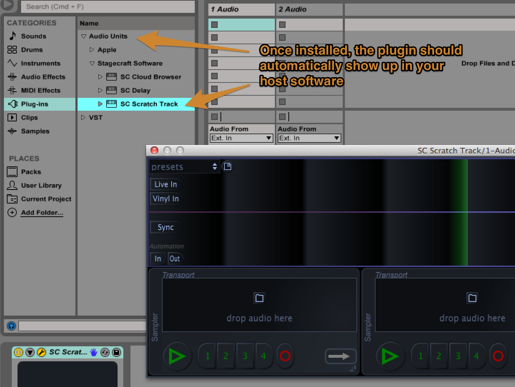
Task: Click the Automation In button
Action: pos(158,258)
